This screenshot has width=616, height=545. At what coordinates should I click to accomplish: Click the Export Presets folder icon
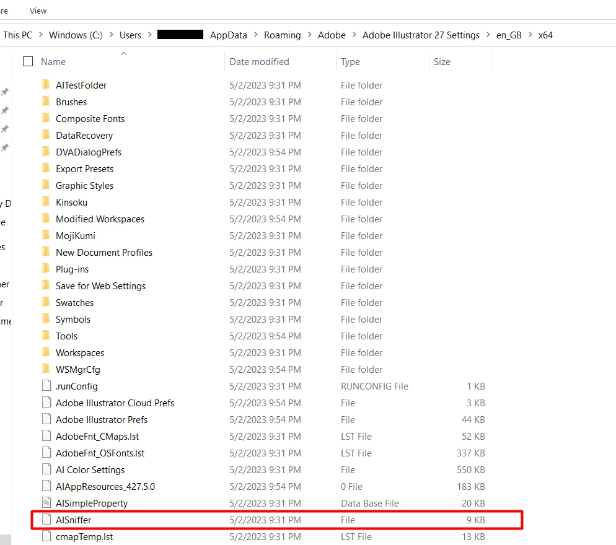[46, 168]
